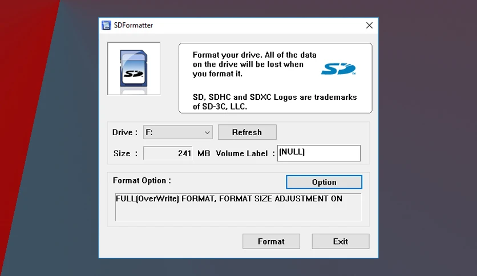Click the 'Volume Label' text label
The height and width of the screenshot is (276, 477).
[242, 153]
